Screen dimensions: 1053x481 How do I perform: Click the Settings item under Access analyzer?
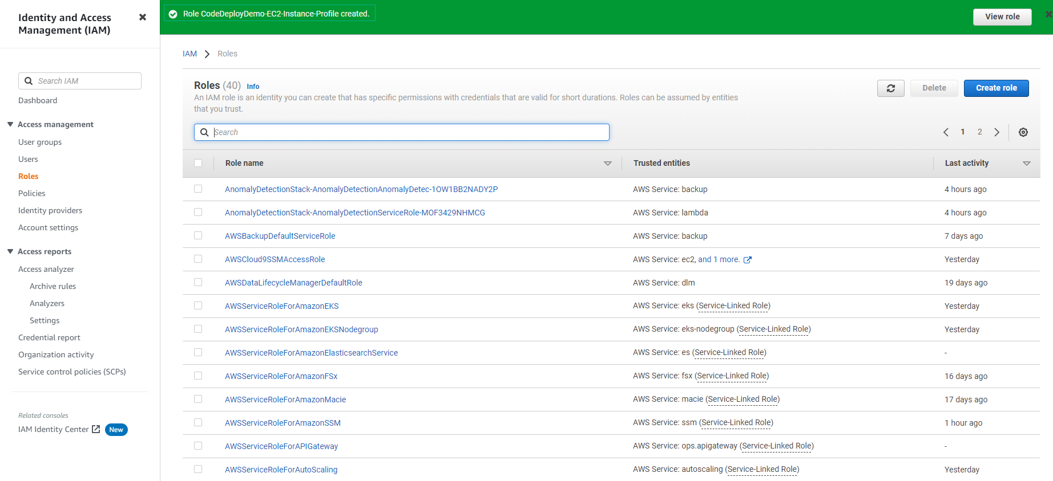45,320
